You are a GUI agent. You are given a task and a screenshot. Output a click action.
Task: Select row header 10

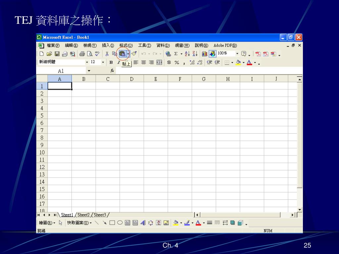[x=42, y=152]
